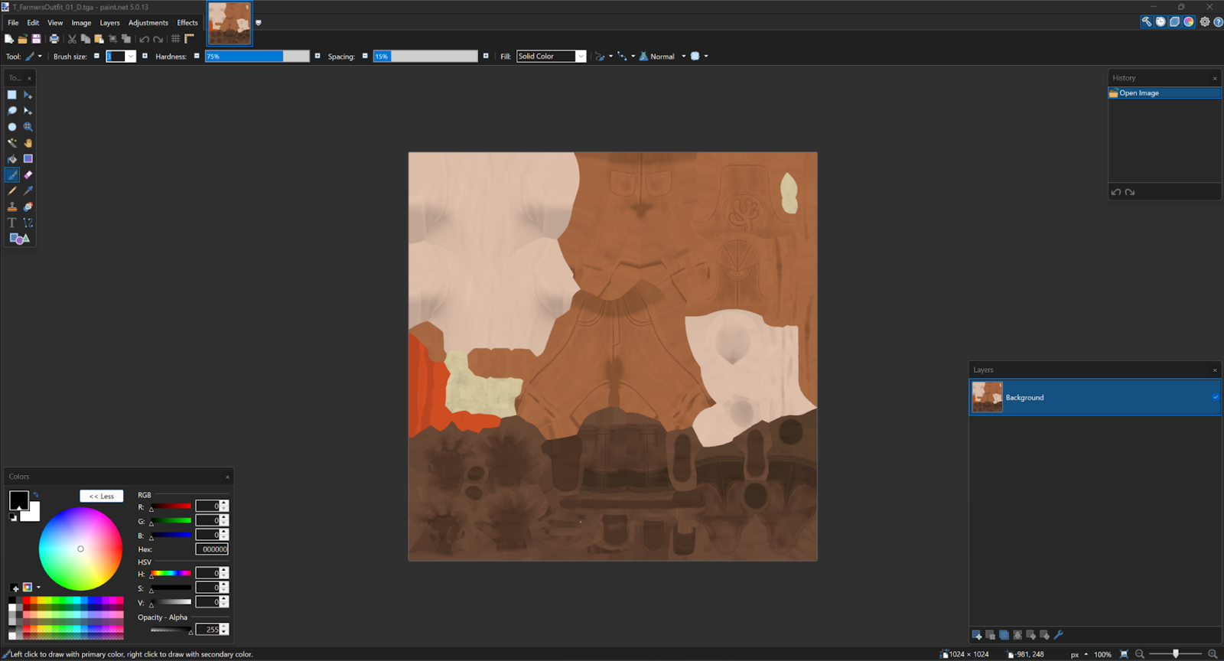Toggle the History window clock icon

pos(1161,22)
